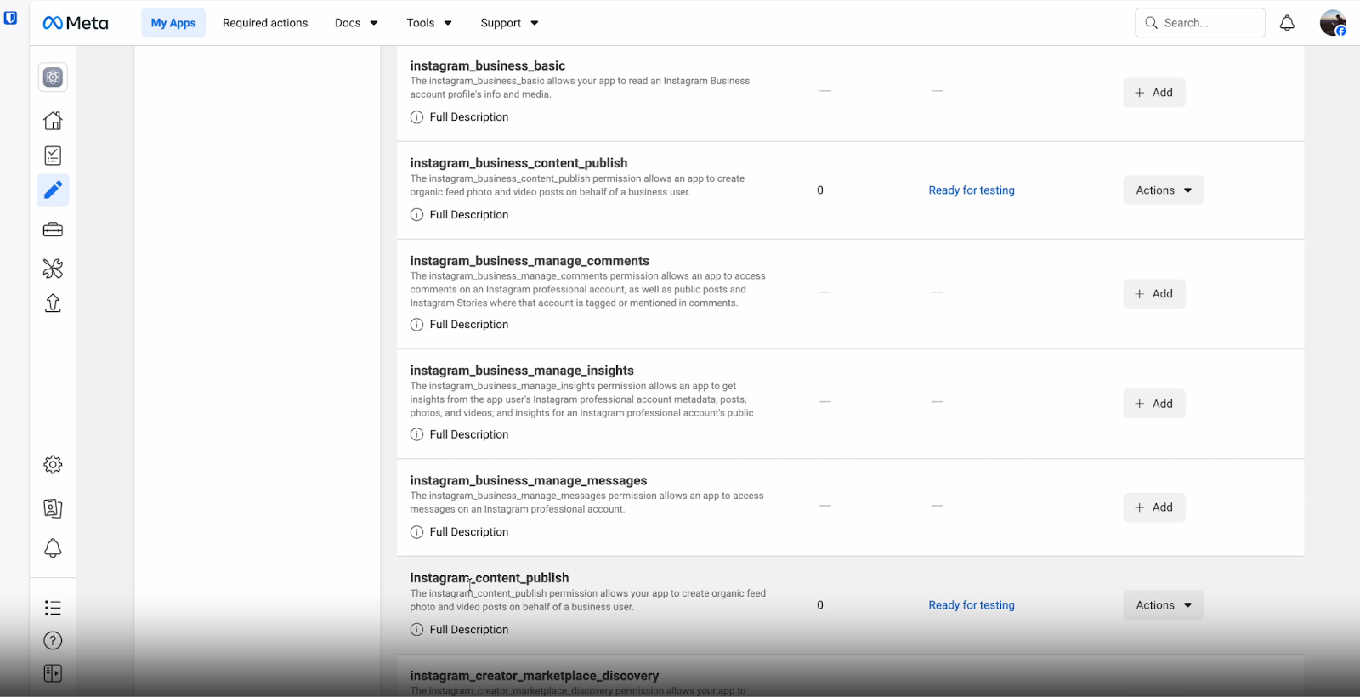Click the Bitwarden extension icon
1360x697 pixels.
pos(10,17)
